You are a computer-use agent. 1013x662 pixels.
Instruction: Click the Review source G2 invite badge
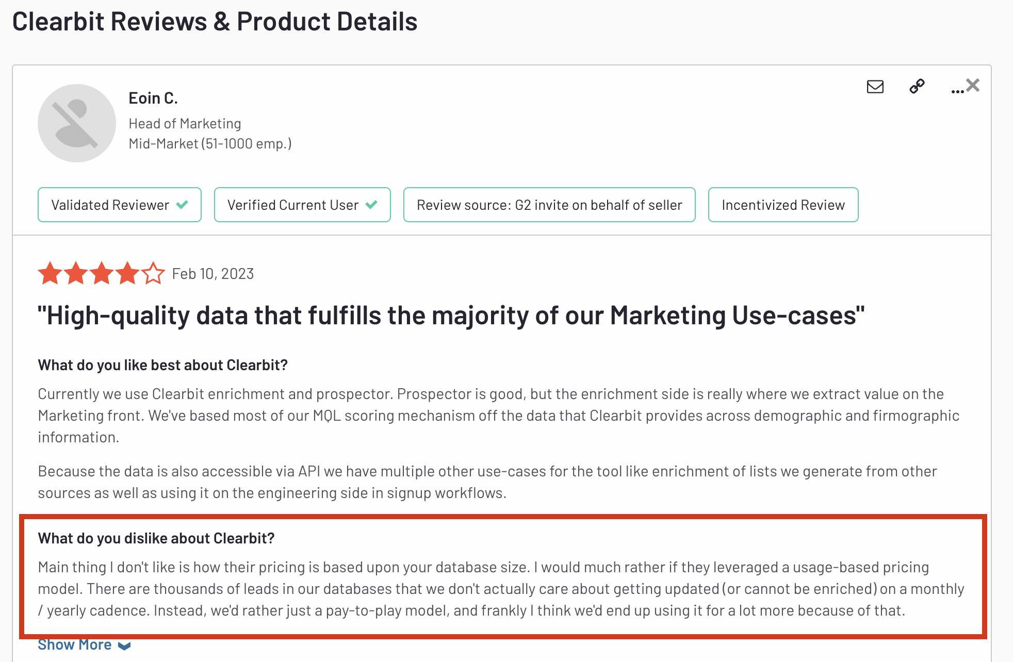(549, 205)
